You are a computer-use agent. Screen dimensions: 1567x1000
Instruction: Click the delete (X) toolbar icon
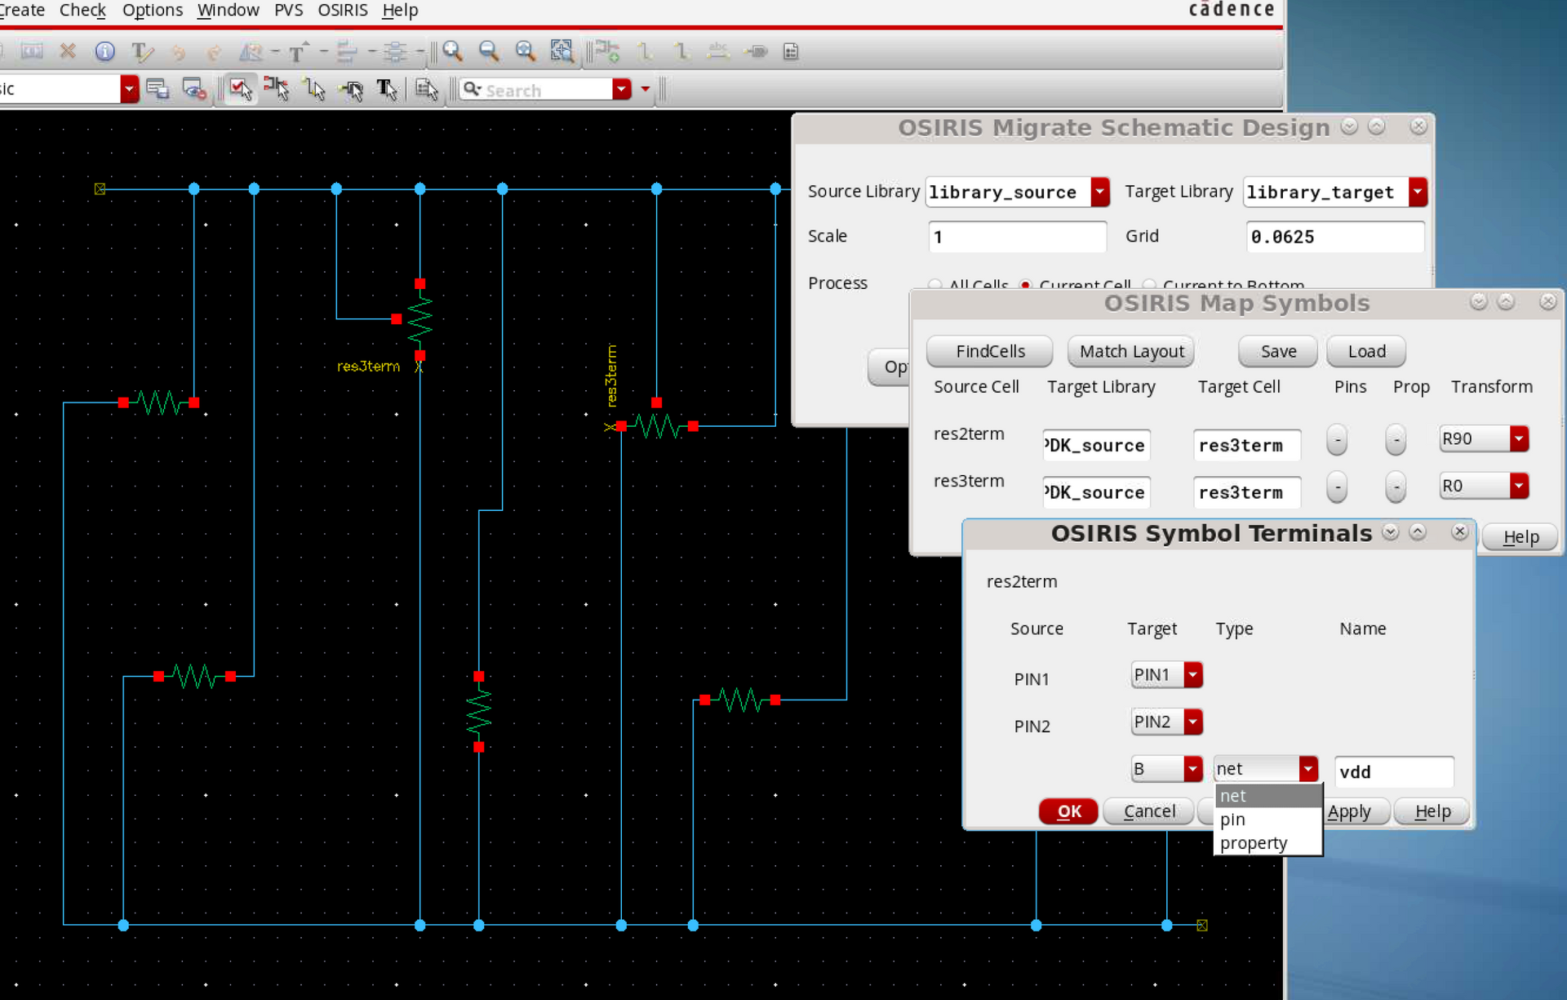click(x=68, y=51)
